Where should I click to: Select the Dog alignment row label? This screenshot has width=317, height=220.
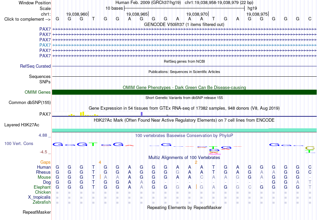pyautogui.click(x=47, y=182)
